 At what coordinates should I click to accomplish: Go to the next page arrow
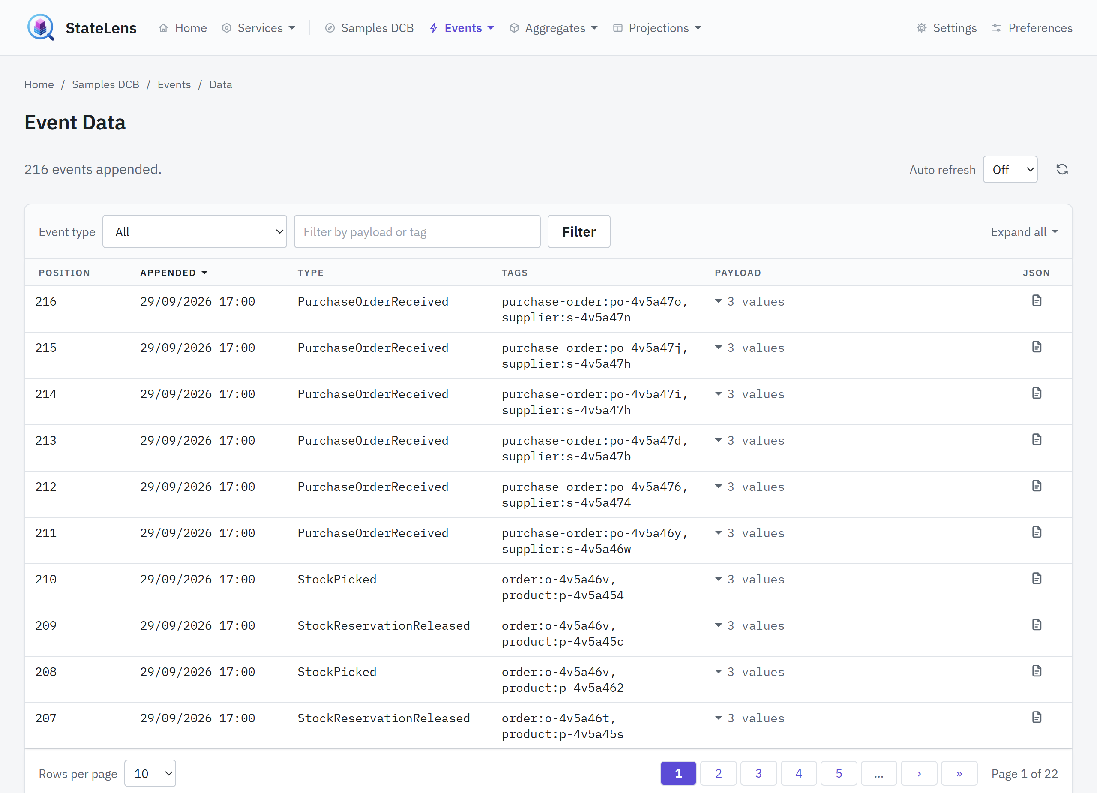919,774
